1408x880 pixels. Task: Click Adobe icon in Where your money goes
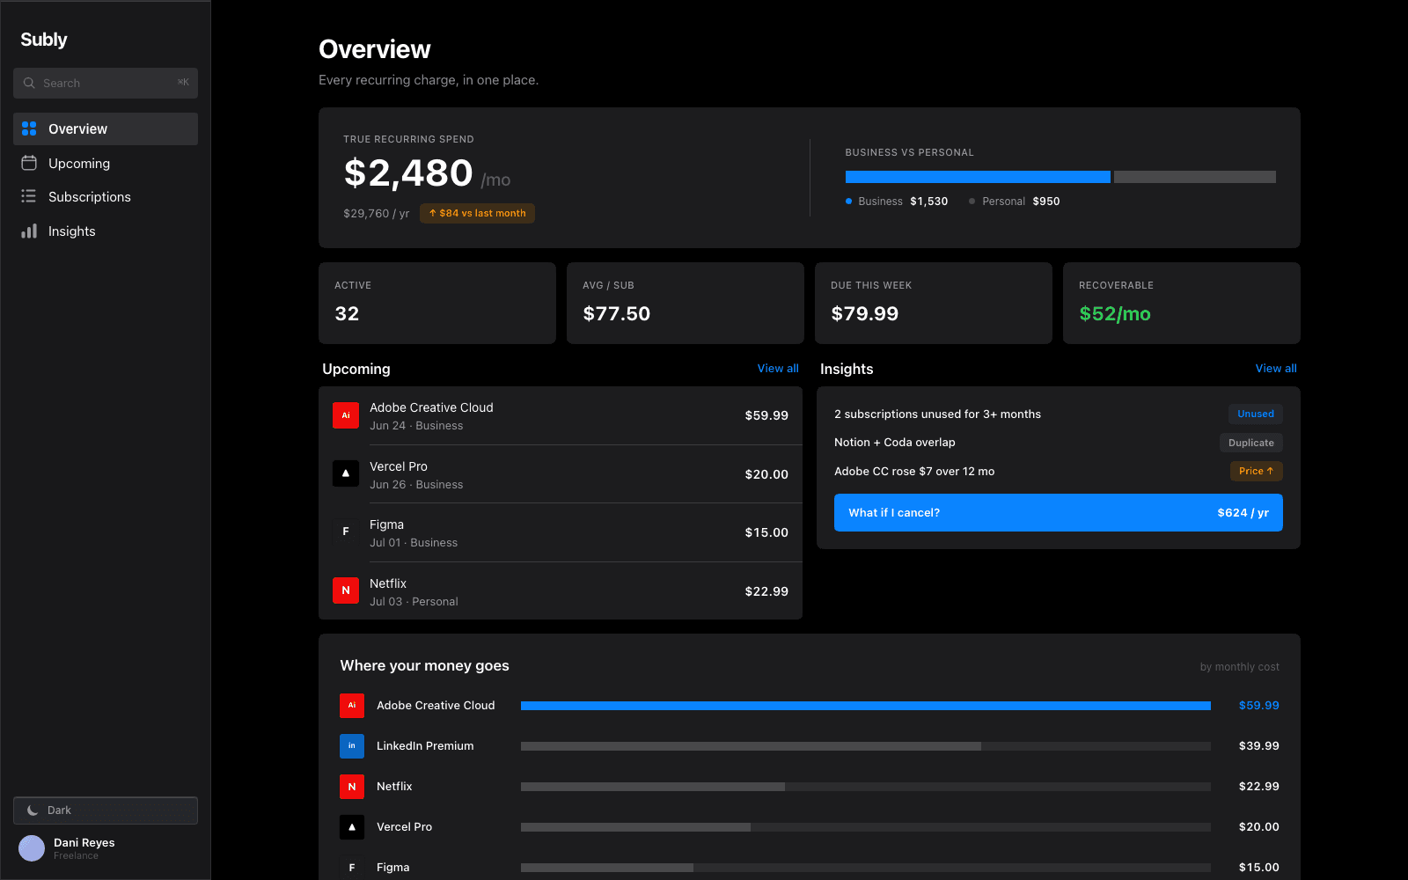352,705
